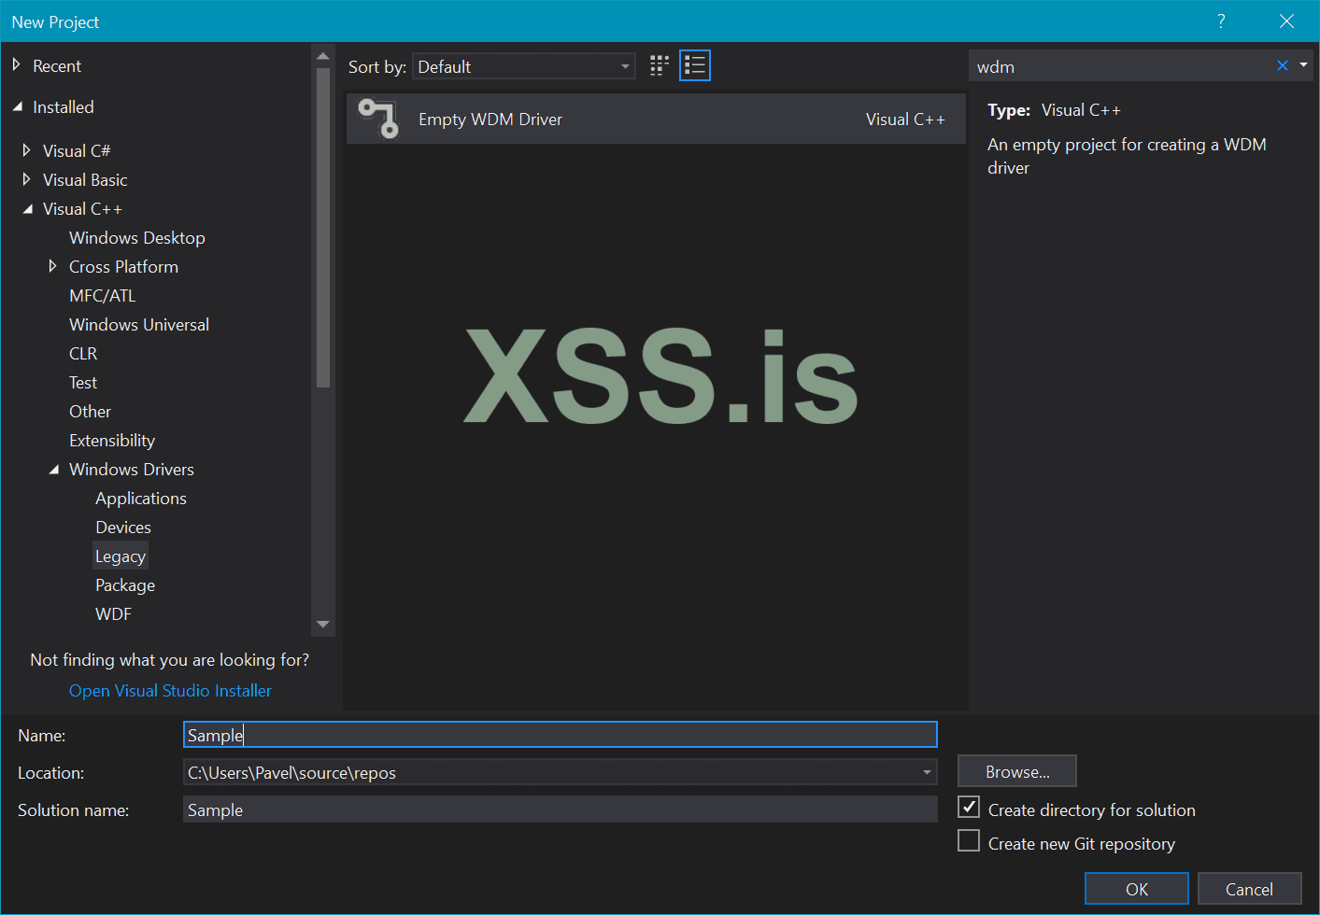Click the help question mark icon
This screenshot has width=1320, height=915.
click(x=1221, y=21)
